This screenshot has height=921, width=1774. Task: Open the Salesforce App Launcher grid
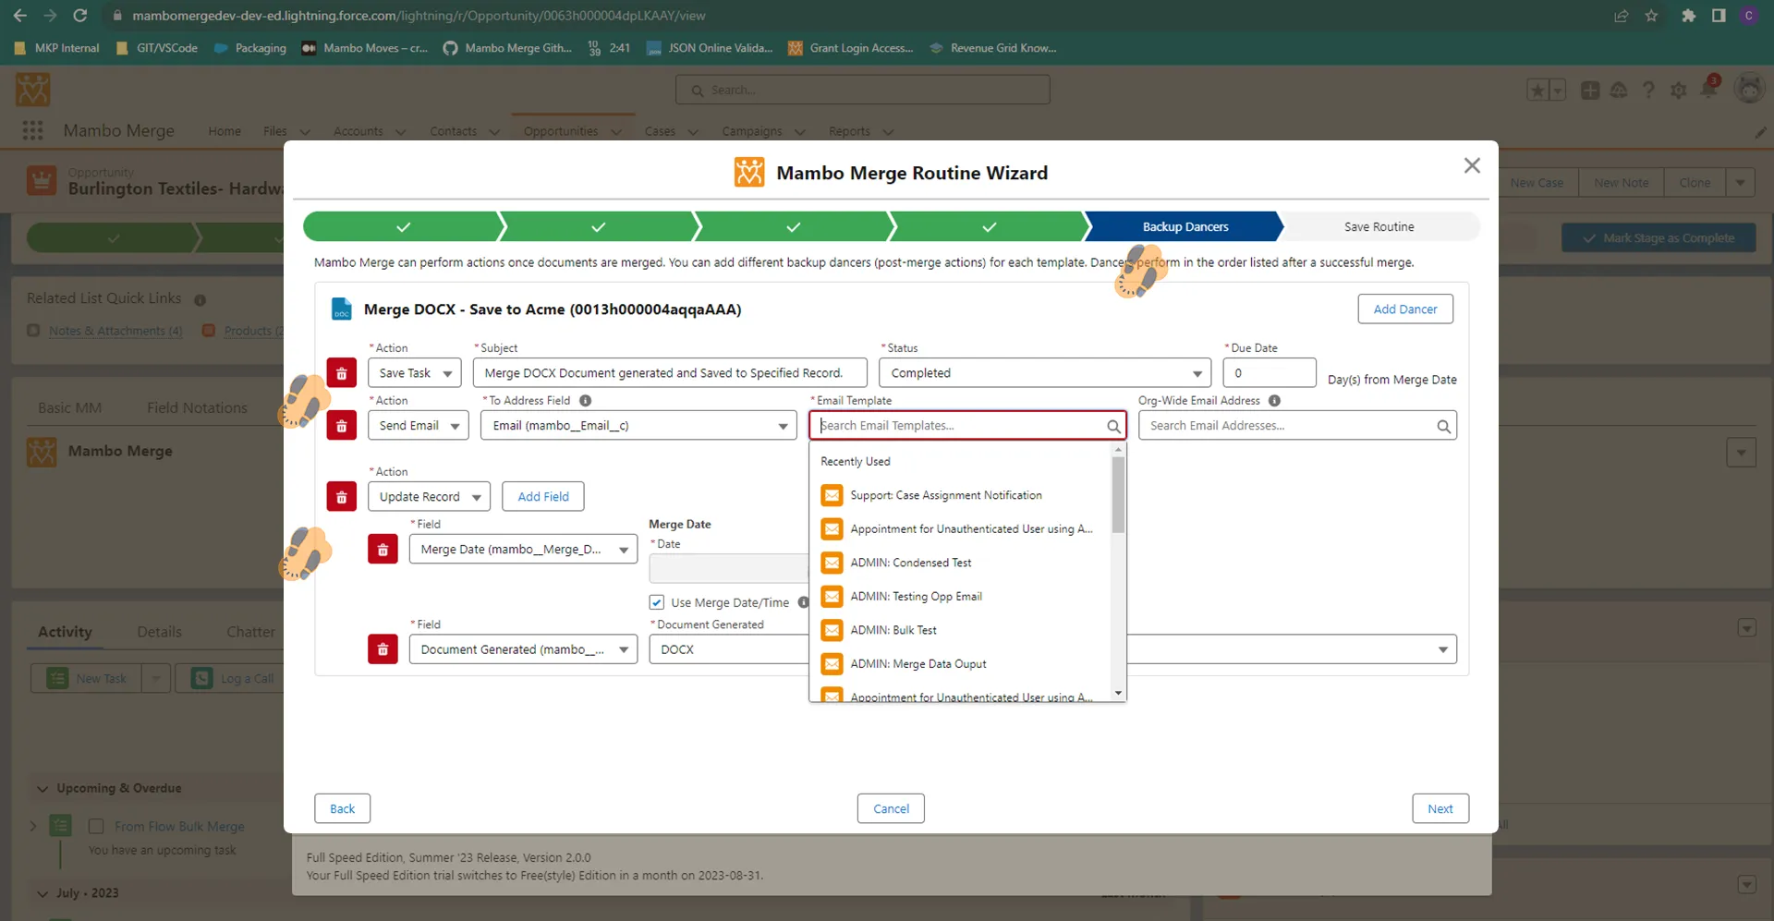(x=33, y=131)
